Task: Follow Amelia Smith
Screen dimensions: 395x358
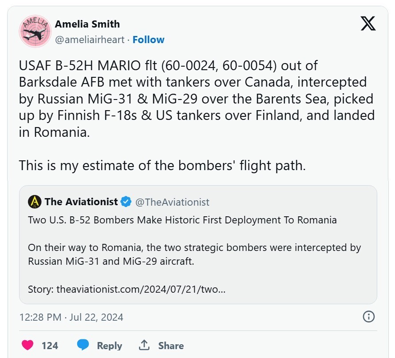Action: [x=148, y=40]
